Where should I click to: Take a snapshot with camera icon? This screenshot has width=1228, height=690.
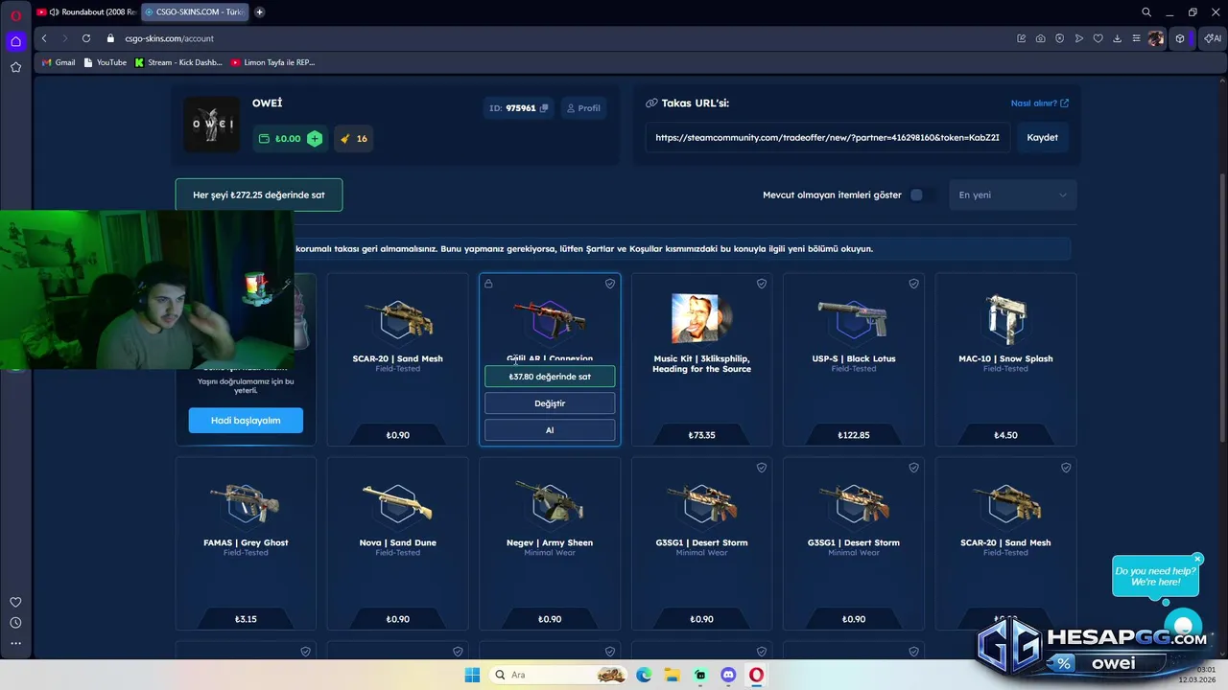[x=1040, y=38]
